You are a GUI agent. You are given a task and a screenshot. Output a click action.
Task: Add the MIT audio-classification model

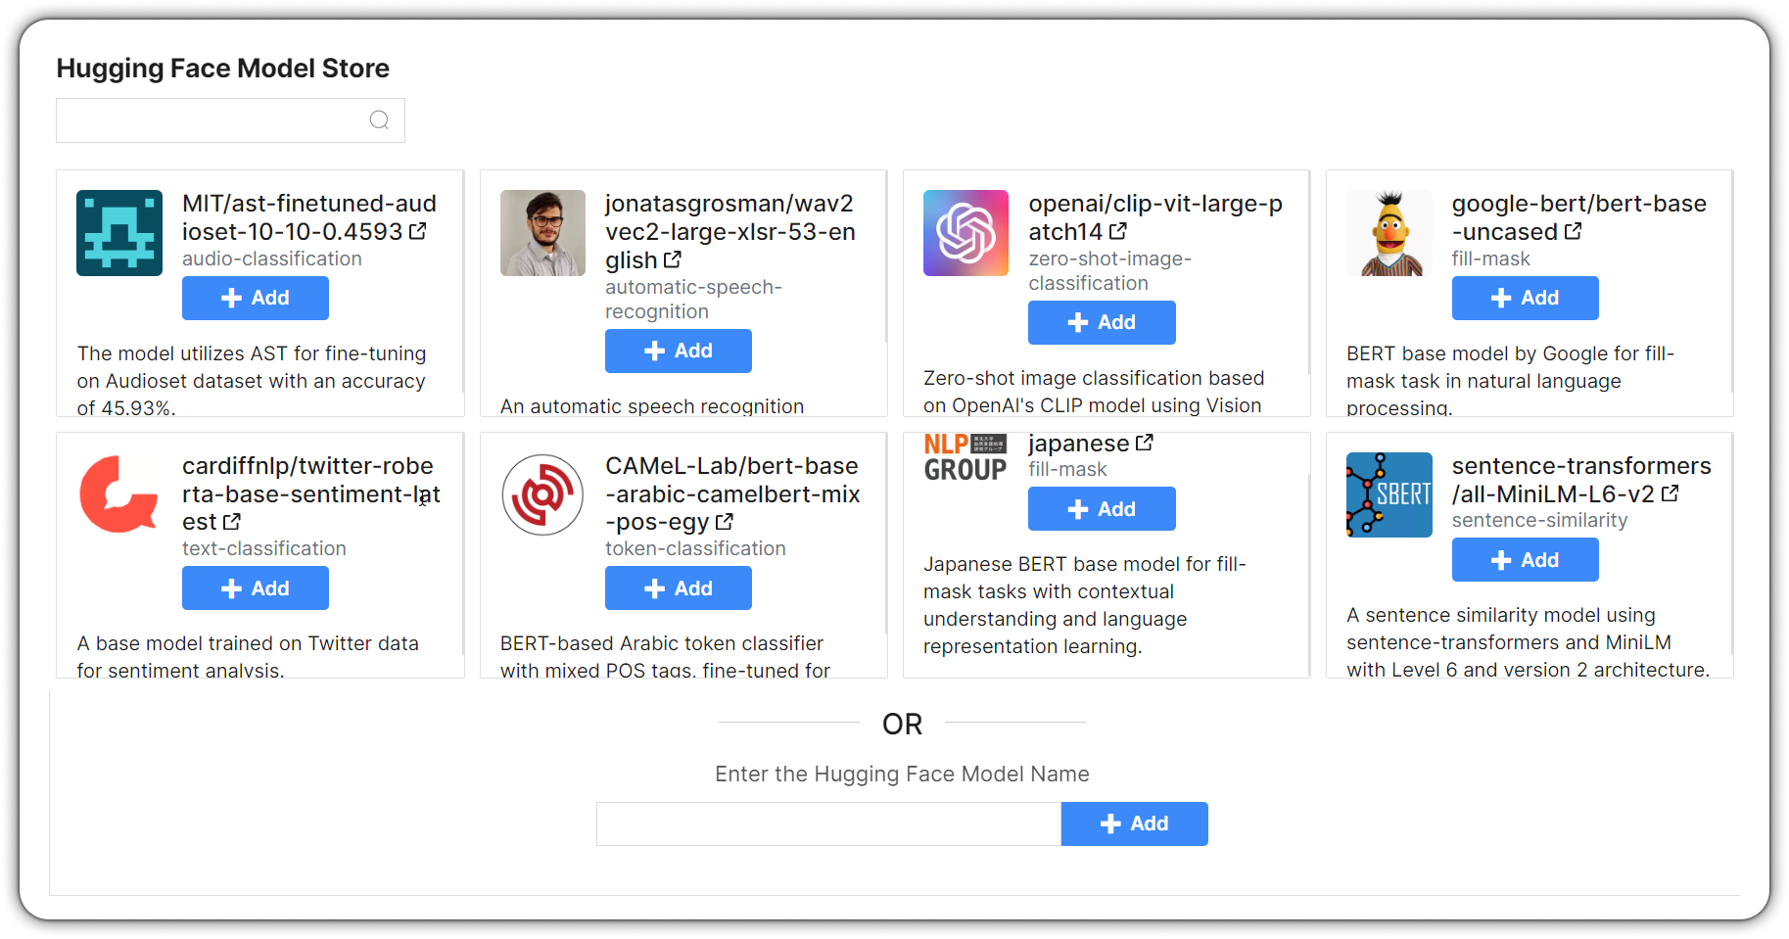(x=256, y=298)
